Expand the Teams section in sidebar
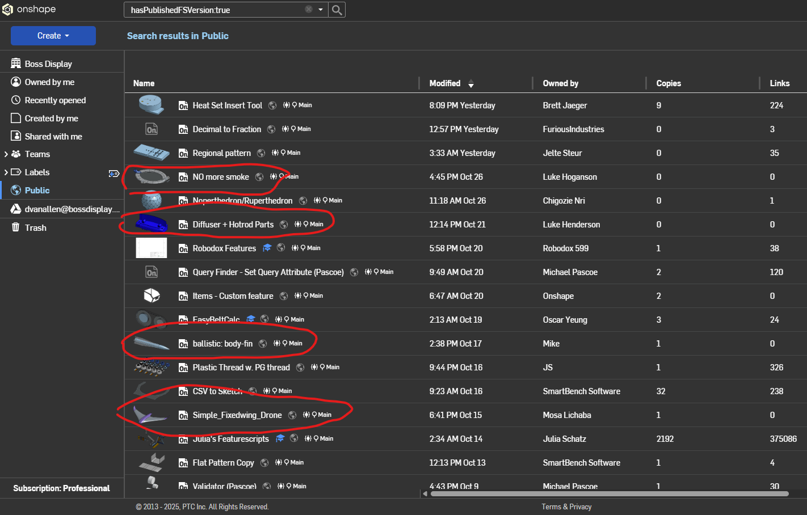This screenshot has height=515, width=807. [x=6, y=154]
